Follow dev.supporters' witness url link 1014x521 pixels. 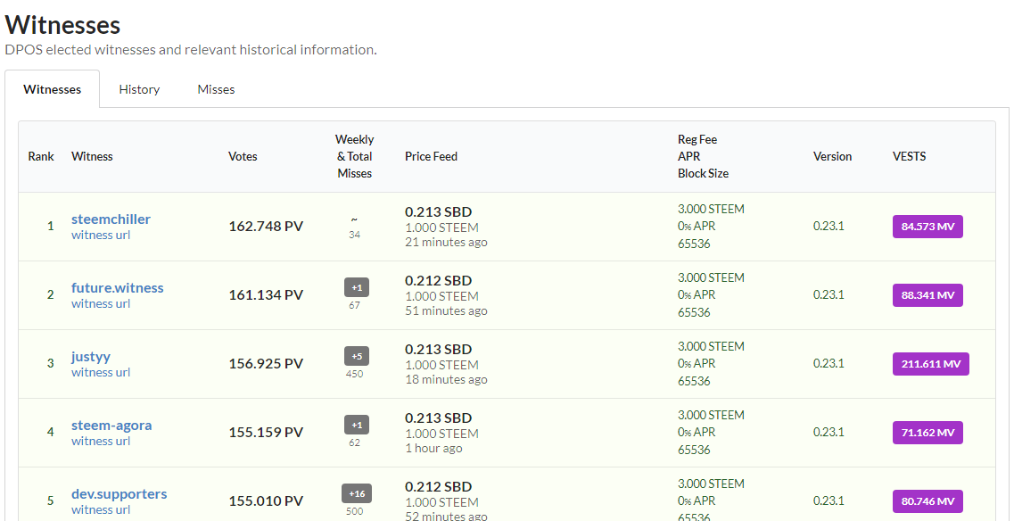100,509
